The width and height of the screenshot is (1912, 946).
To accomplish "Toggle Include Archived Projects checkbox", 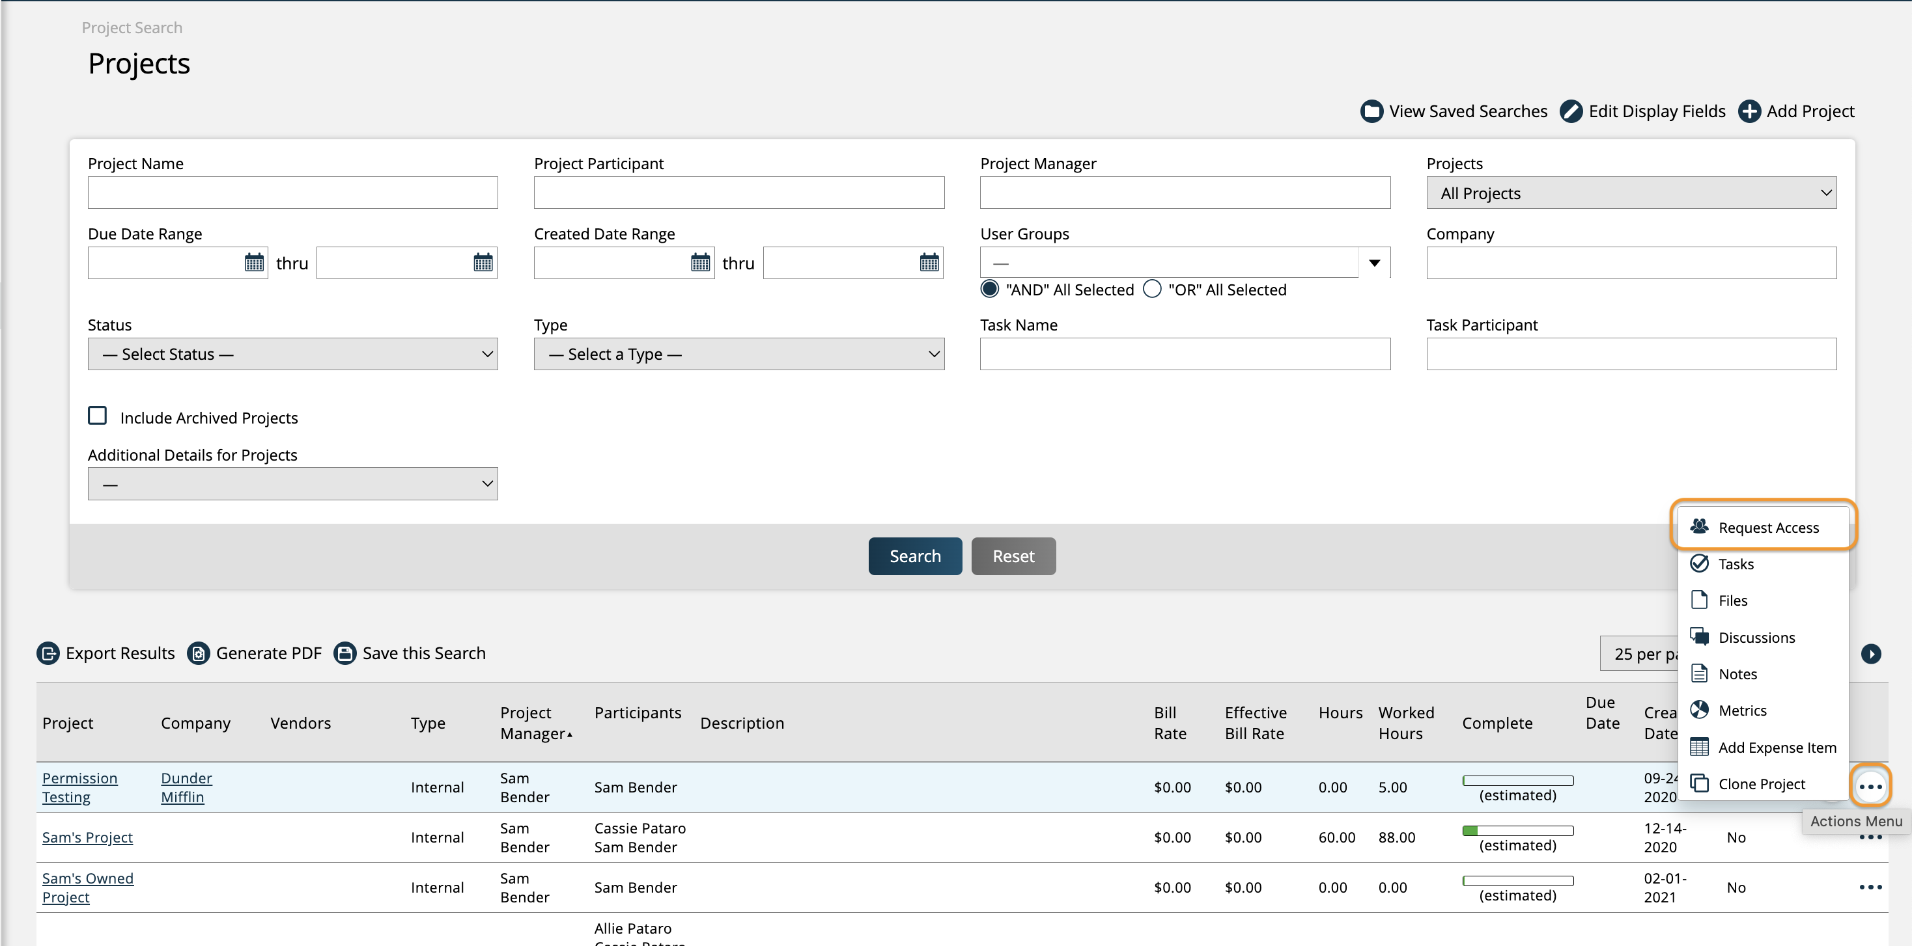I will pos(99,416).
